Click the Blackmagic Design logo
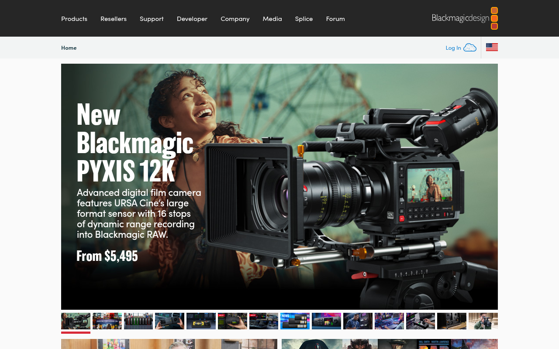559x349 pixels. tap(465, 18)
